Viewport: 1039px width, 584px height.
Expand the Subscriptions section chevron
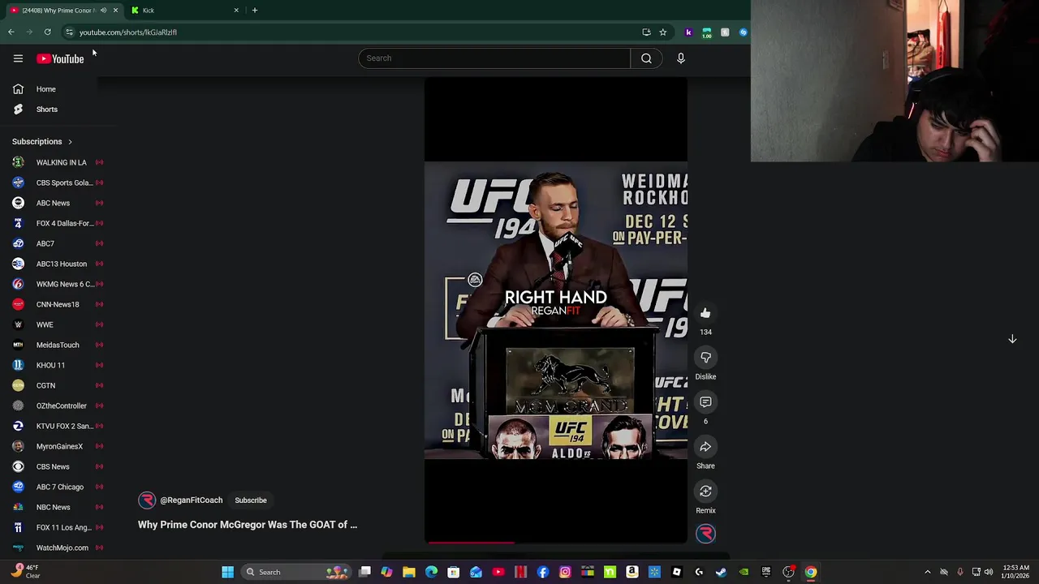click(x=70, y=142)
